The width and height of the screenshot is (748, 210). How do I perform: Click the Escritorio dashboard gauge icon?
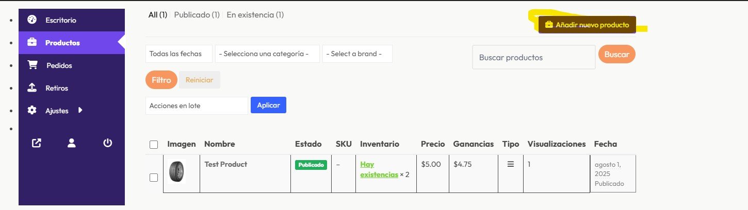(32, 20)
